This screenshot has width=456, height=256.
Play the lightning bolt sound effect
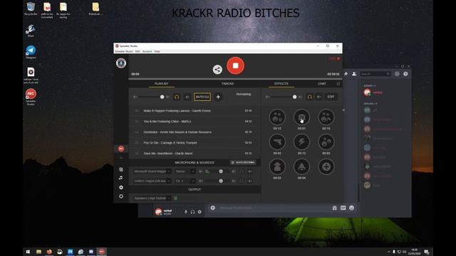tap(301, 142)
